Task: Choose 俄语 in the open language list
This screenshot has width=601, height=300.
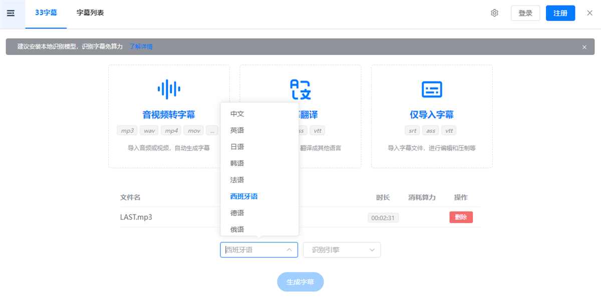Action: (236, 229)
